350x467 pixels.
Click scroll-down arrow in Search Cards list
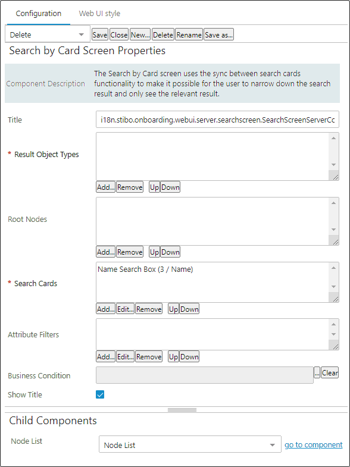point(333,287)
